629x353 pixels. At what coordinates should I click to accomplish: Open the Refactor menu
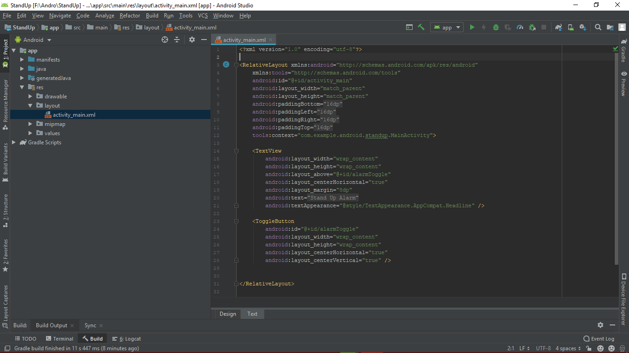130,16
